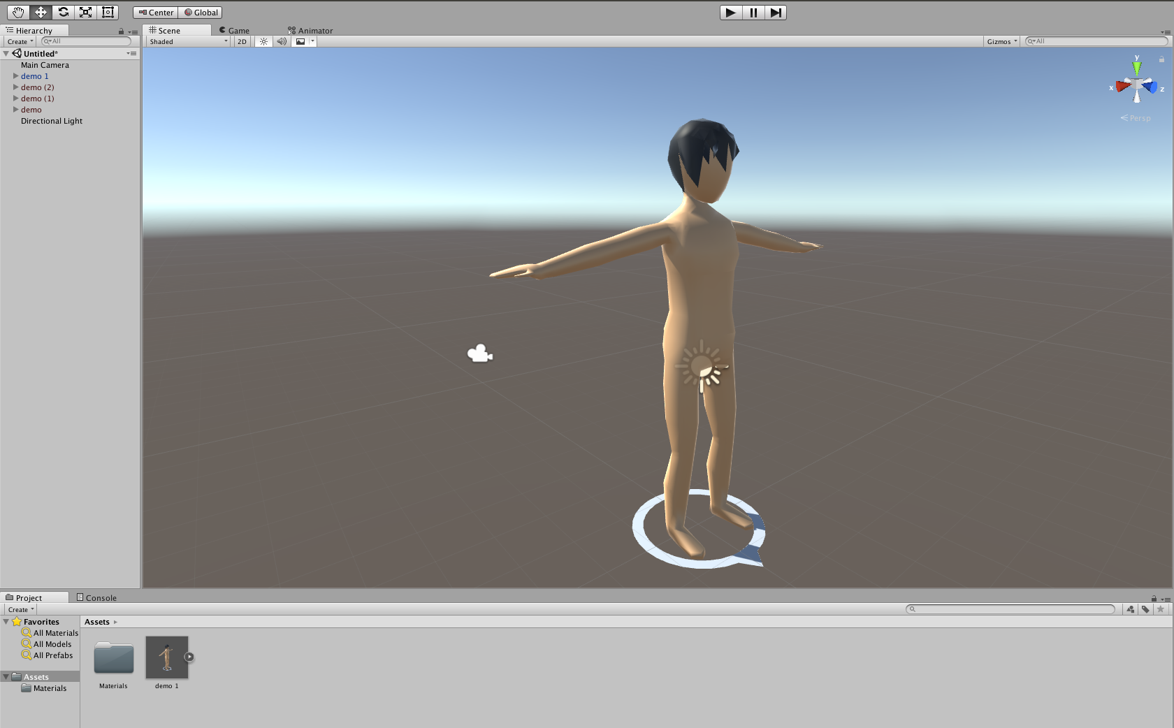1174x728 pixels.
Task: Open the Console tab
Action: [x=96, y=597]
